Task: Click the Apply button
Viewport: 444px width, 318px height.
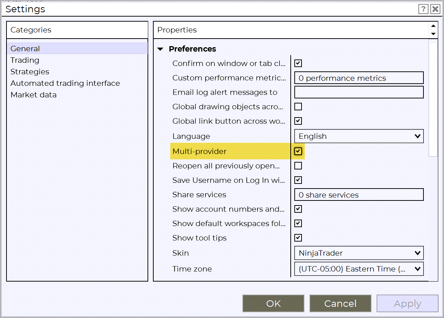Action: click(407, 304)
